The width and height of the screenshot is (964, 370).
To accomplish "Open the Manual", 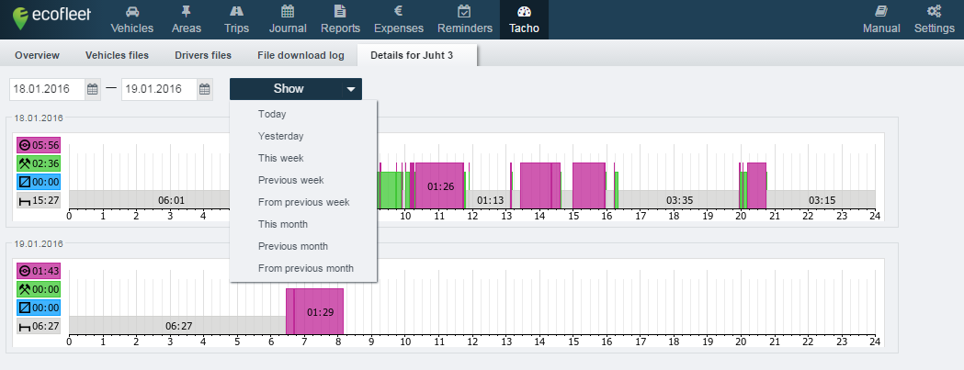I will [x=881, y=19].
